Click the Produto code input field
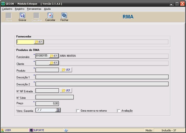The height and width of the screenshot is (133, 186). point(47,70)
